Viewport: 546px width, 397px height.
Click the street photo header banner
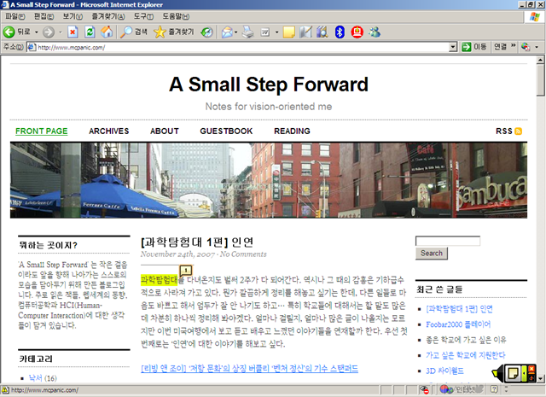[269, 180]
